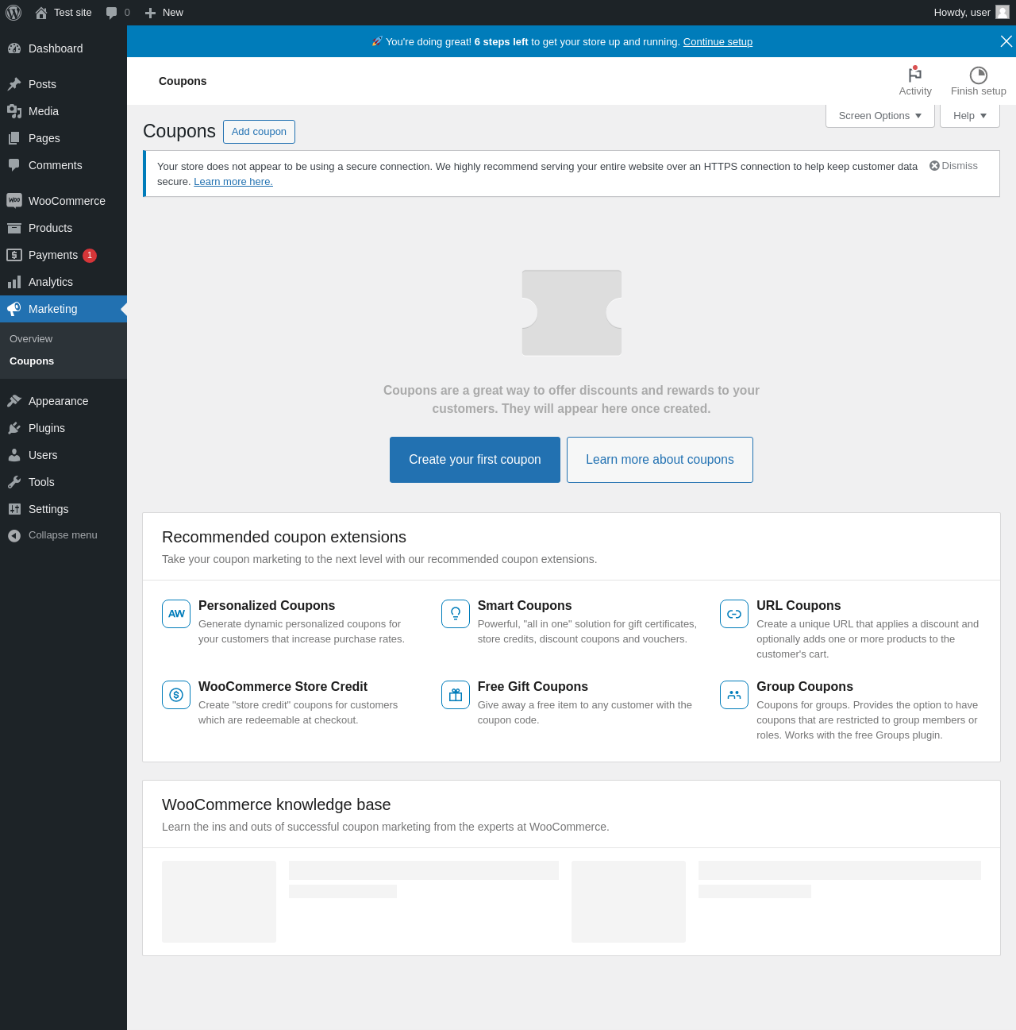Go to the Products menu label

50,228
